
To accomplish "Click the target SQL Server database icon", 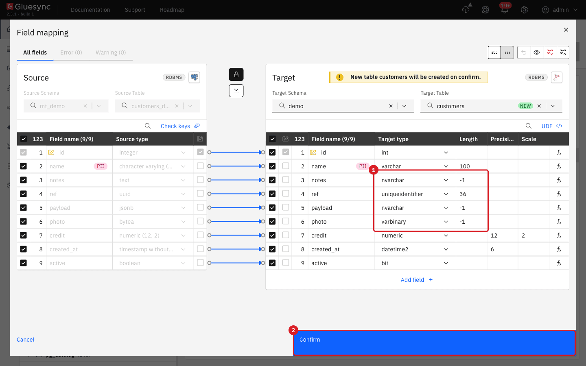I will click(x=557, y=77).
